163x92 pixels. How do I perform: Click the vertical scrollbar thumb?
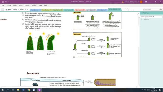coord(139,36)
